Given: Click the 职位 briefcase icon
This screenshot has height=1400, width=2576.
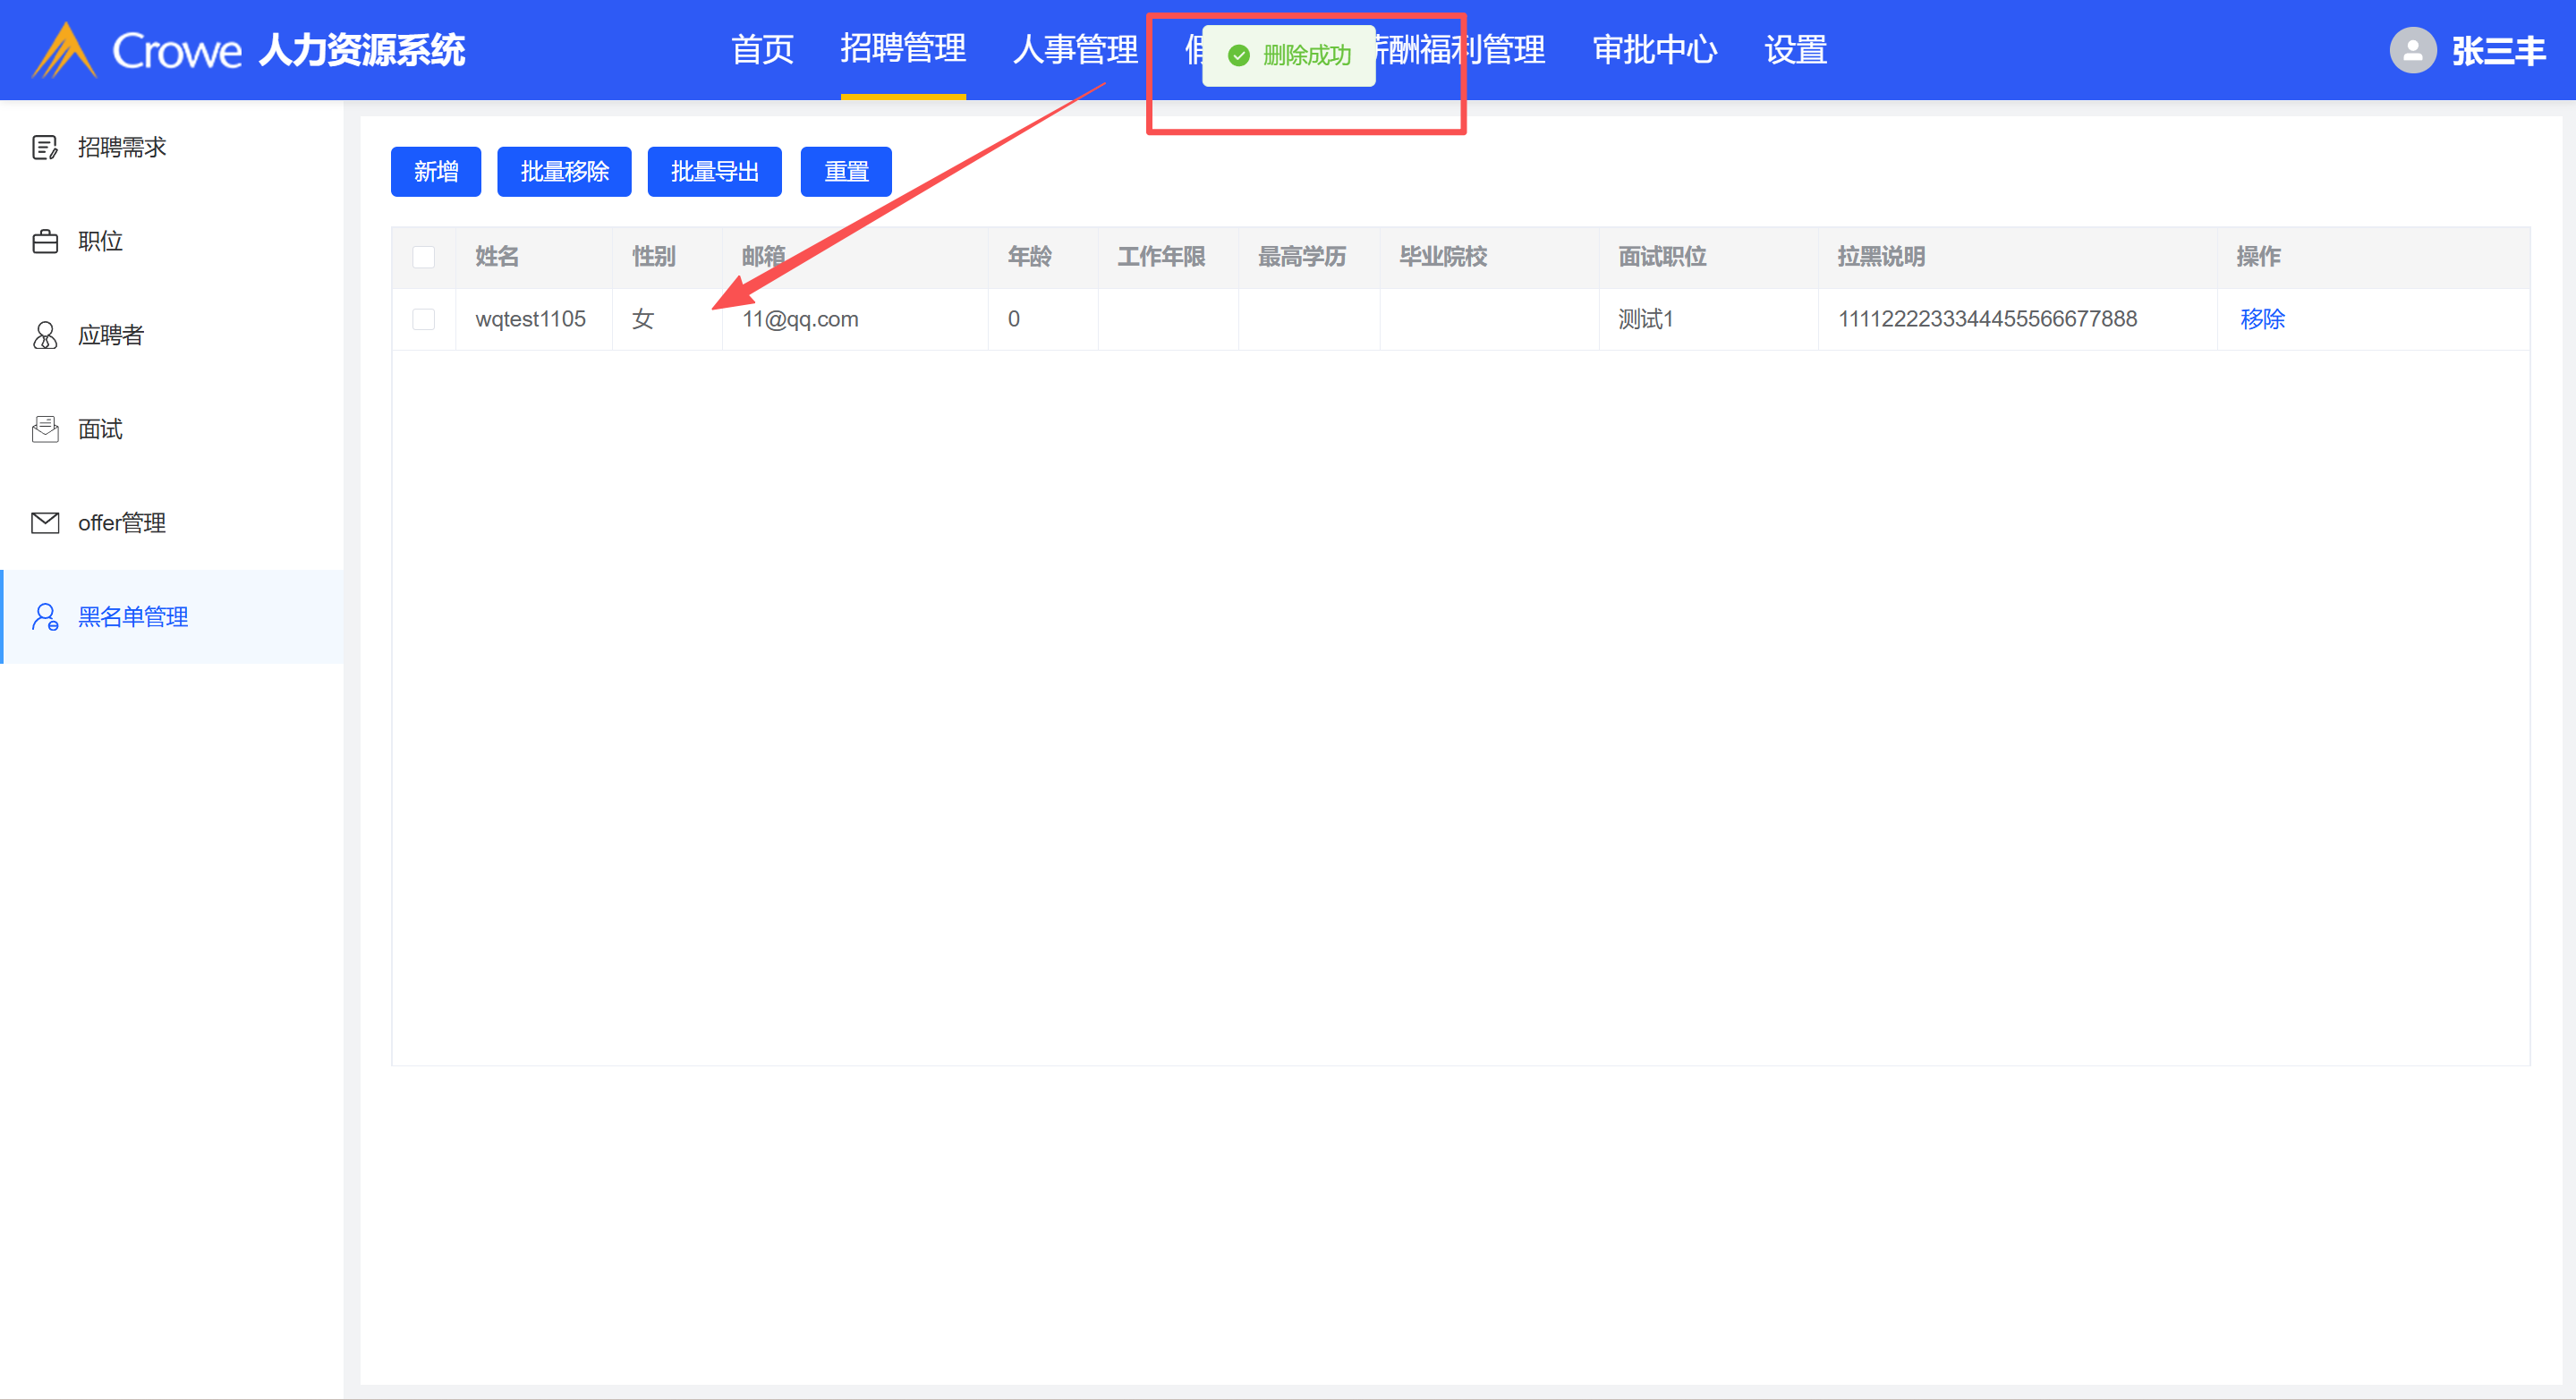Looking at the screenshot, I should (45, 242).
